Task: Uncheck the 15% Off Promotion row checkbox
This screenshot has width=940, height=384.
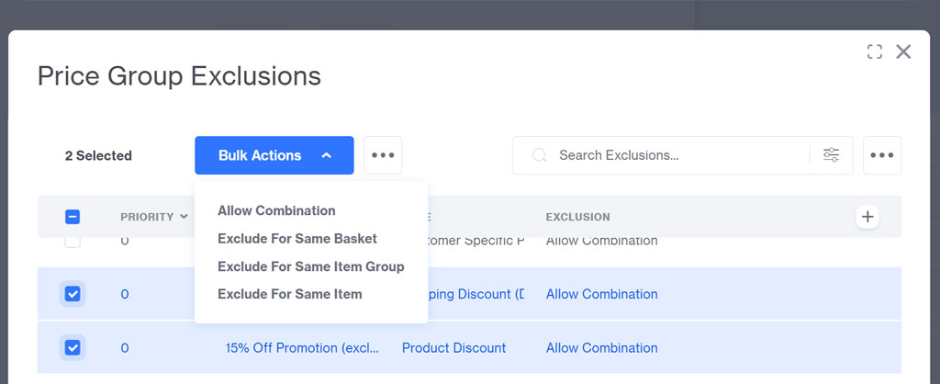Action: coord(73,347)
